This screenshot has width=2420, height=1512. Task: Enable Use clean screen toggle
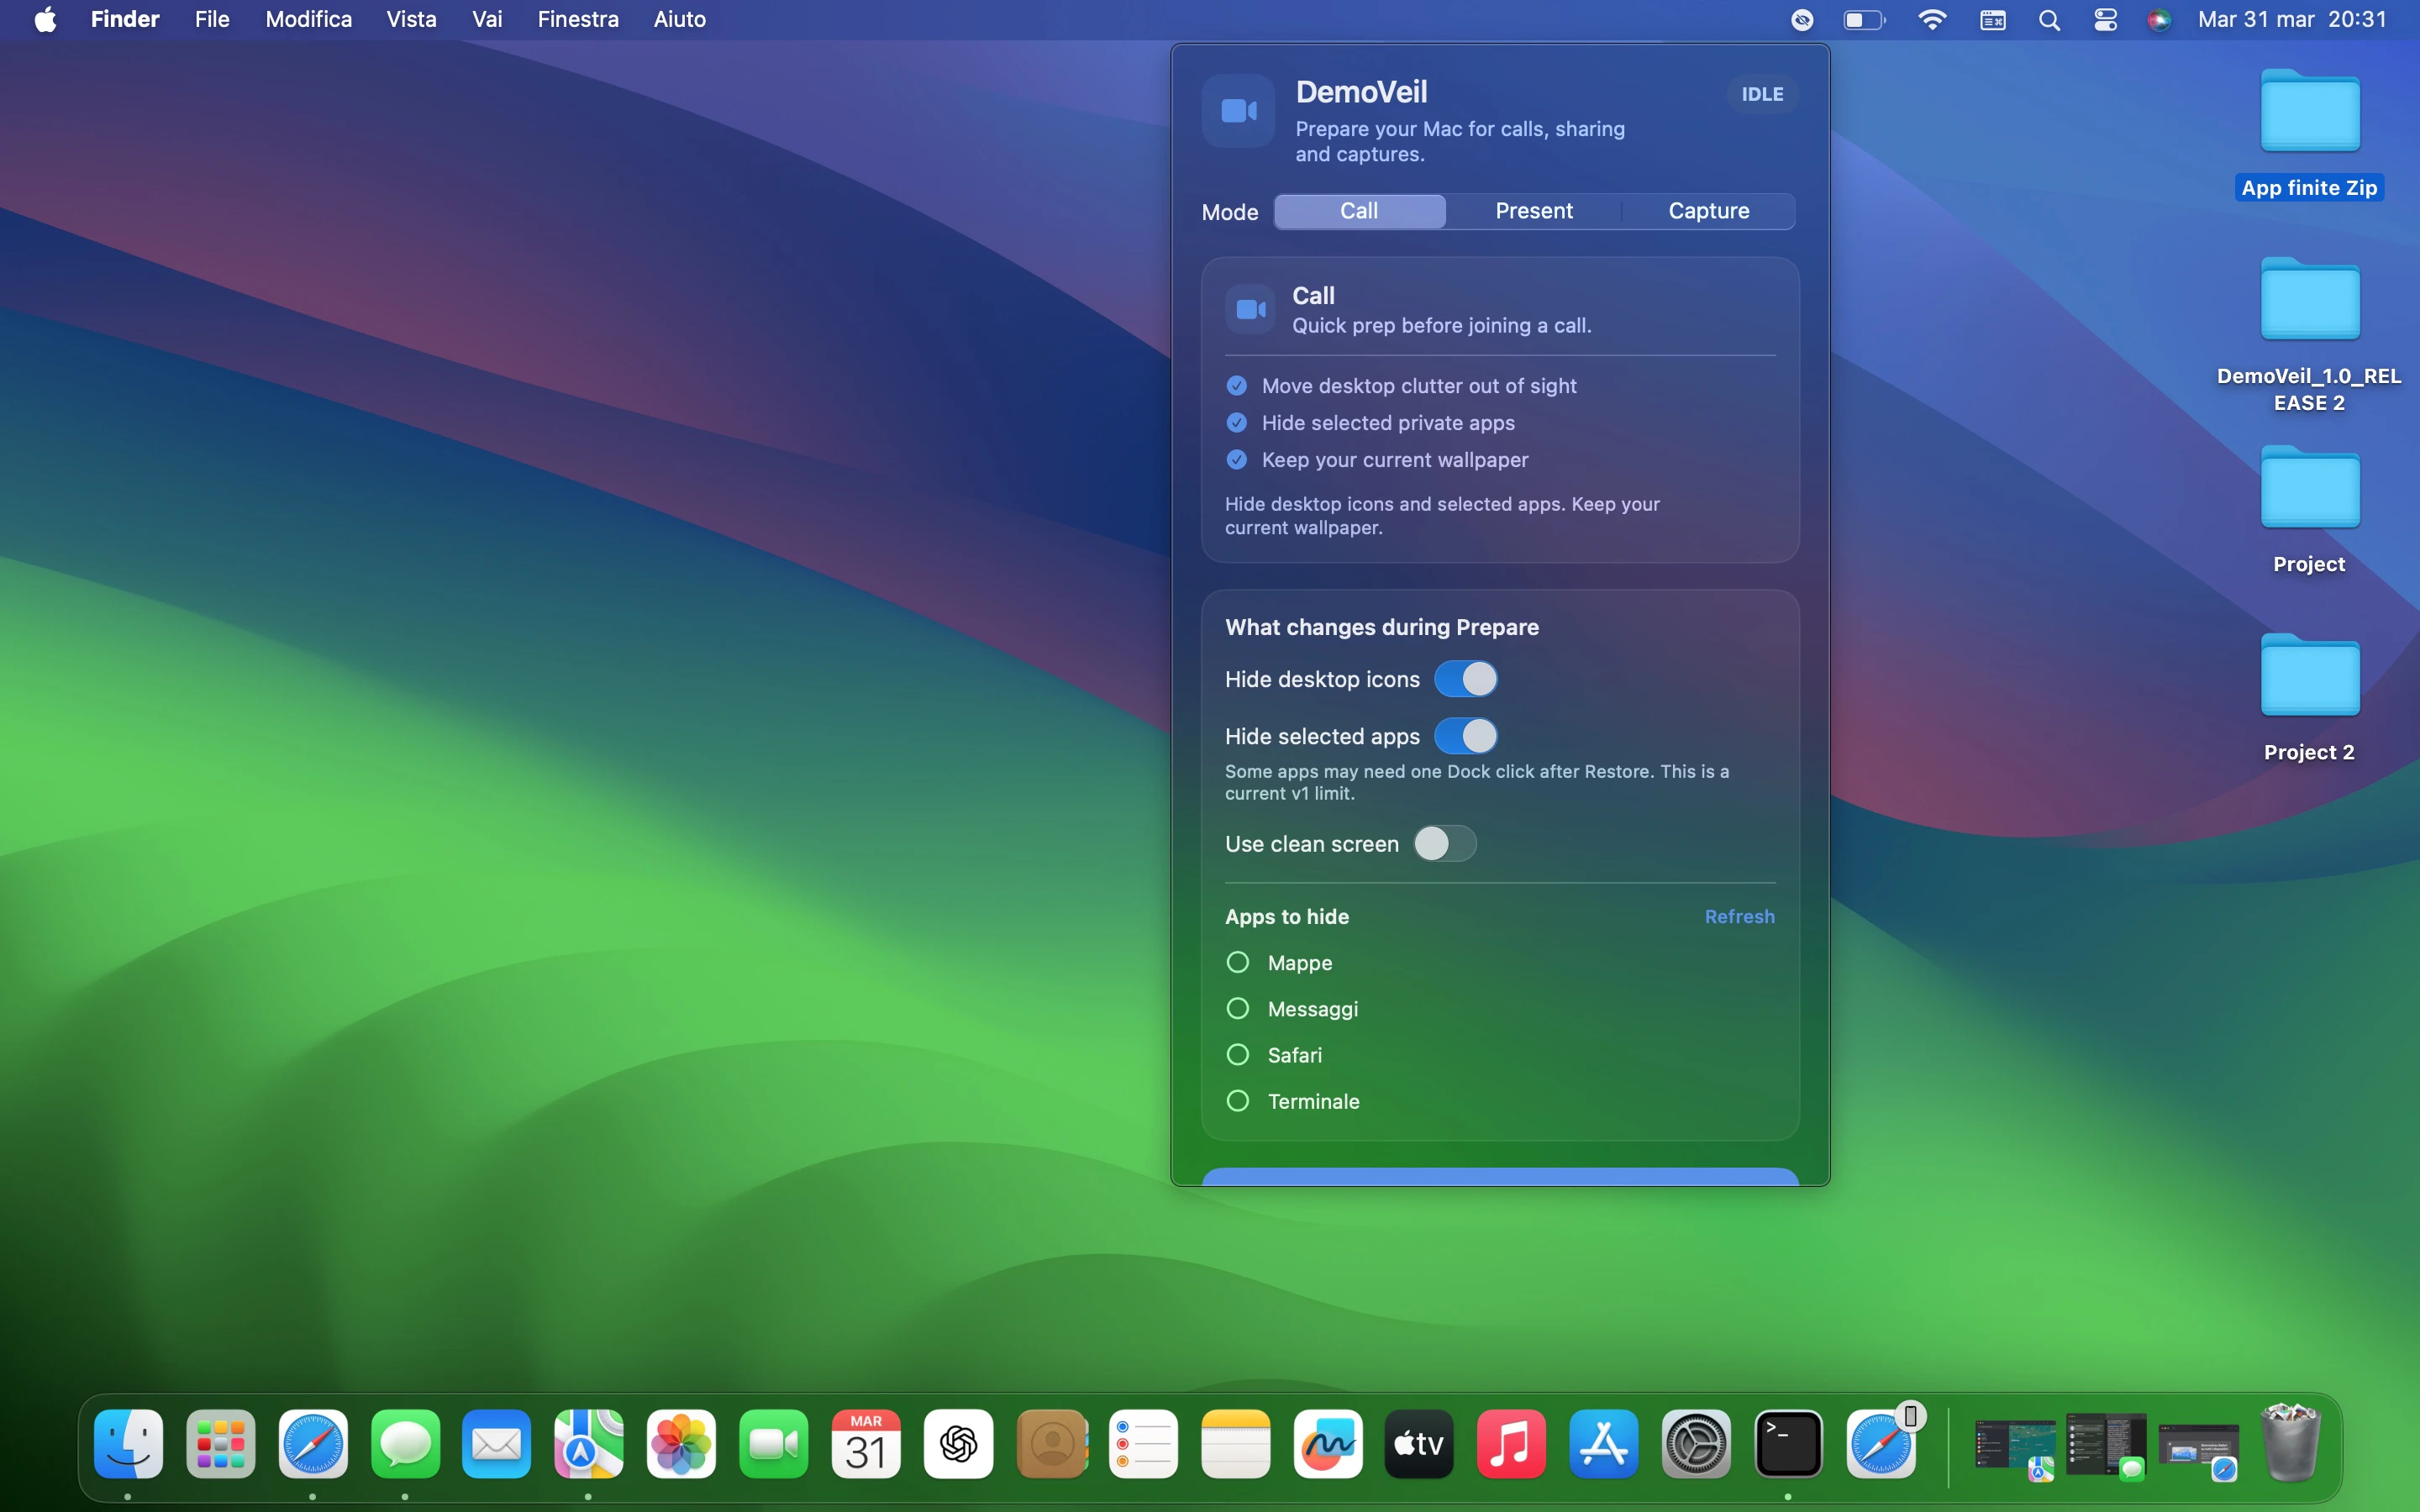[1444, 843]
